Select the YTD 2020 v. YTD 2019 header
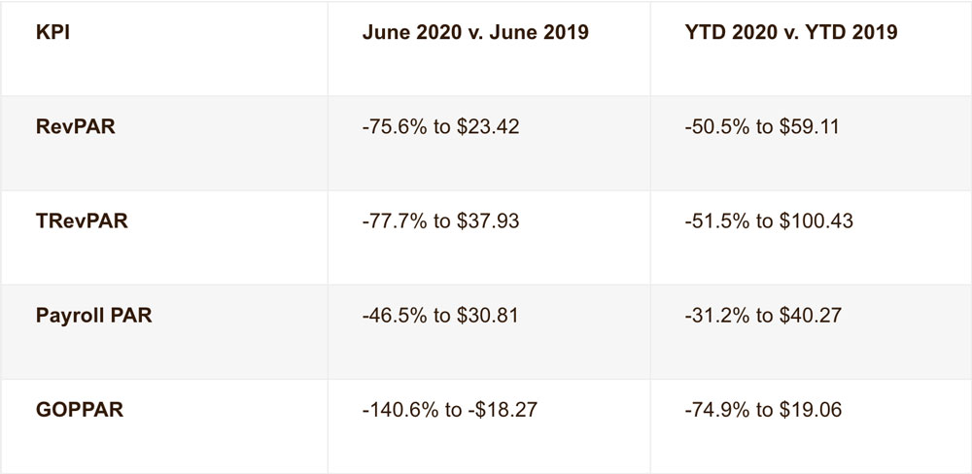This screenshot has height=474, width=972. 790,32
